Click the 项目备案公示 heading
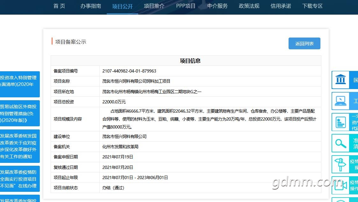The image size is (358, 202). (x=71, y=42)
